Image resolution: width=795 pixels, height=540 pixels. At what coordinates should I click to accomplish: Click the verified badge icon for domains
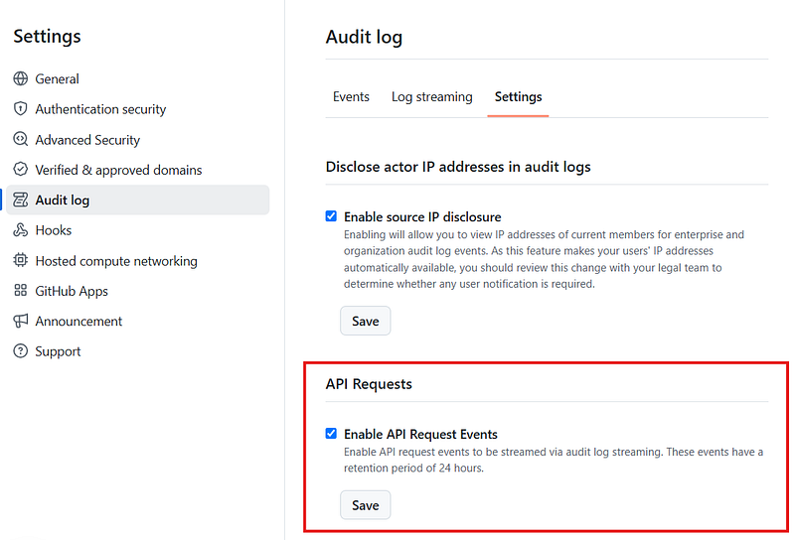point(20,170)
